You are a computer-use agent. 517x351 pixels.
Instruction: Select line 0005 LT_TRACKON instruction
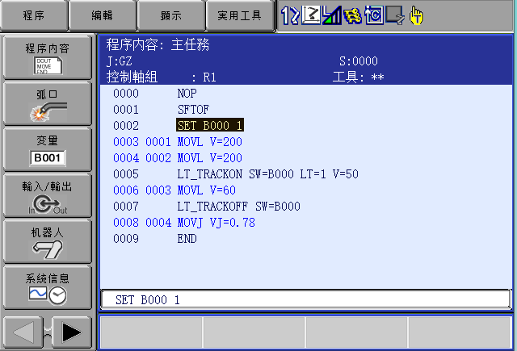click(x=267, y=173)
